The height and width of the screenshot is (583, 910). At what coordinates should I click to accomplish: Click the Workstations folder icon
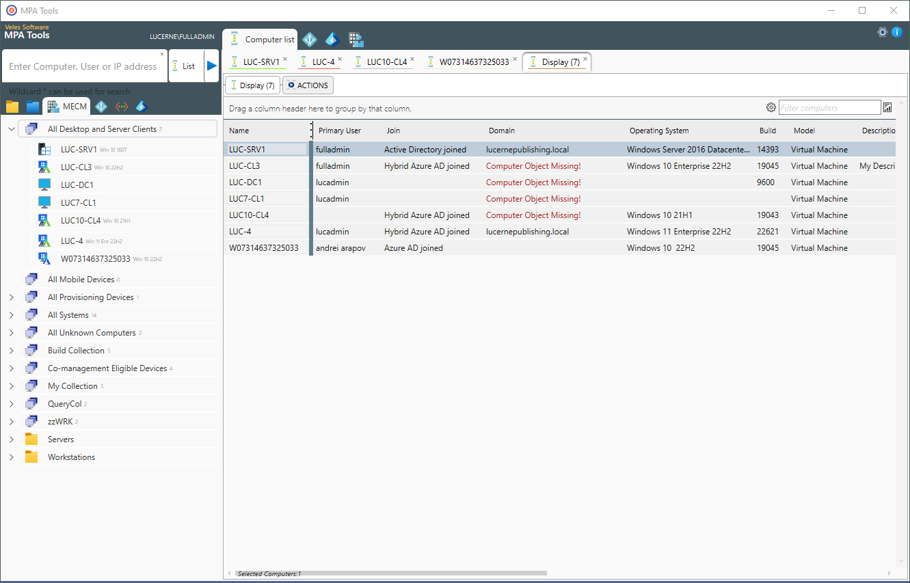(x=31, y=457)
